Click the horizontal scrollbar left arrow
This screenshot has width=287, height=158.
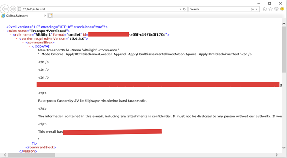(5, 155)
